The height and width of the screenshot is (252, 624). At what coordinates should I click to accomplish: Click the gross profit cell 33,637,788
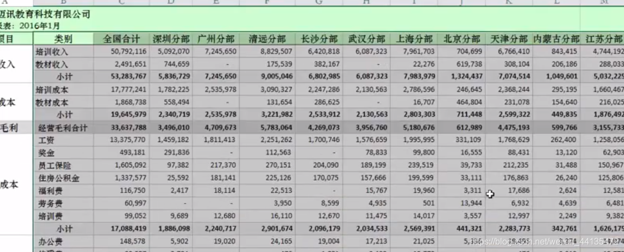[121, 128]
